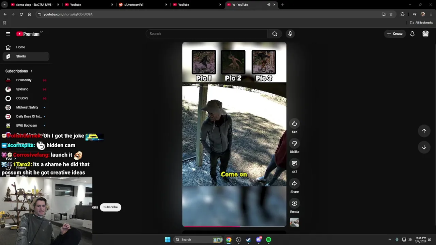Screen dimensions: 436x245
Task: Bookmark this page with the star icon
Action: point(391,14)
